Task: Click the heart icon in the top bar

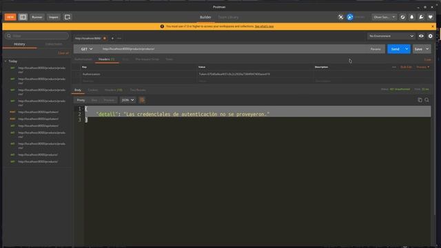Action: [x=430, y=17]
